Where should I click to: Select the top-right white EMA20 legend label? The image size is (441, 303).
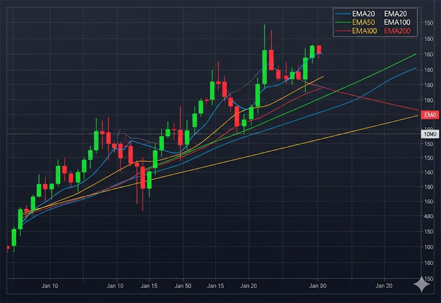click(x=395, y=13)
